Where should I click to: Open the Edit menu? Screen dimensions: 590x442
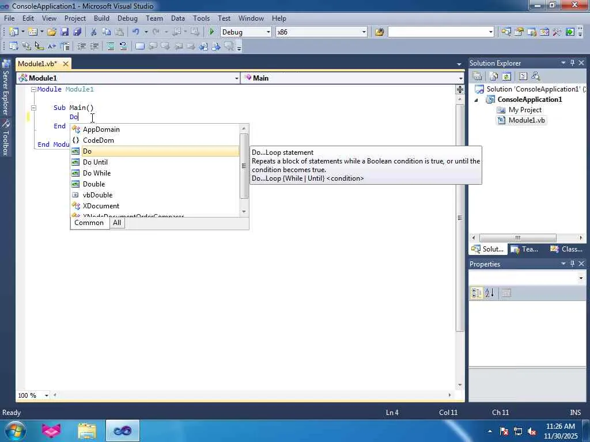[x=28, y=18]
